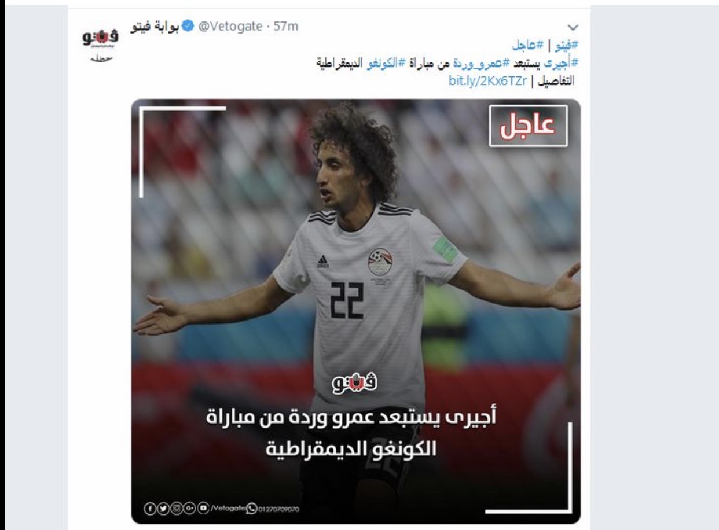Screen dimensions: 719x530
Task: Click the Facebook icon in the image footer
Action: [x=150, y=509]
